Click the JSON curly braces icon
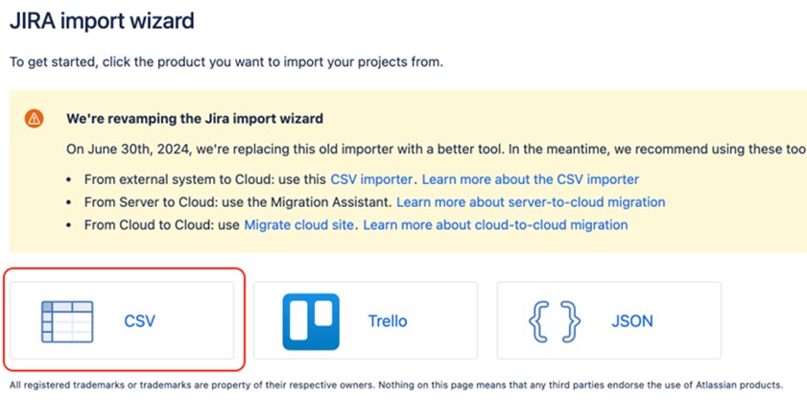The width and height of the screenshot is (807, 420). 555,322
